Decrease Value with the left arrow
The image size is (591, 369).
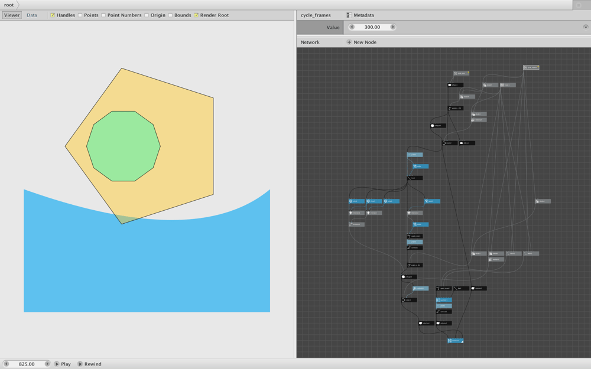pos(352,27)
